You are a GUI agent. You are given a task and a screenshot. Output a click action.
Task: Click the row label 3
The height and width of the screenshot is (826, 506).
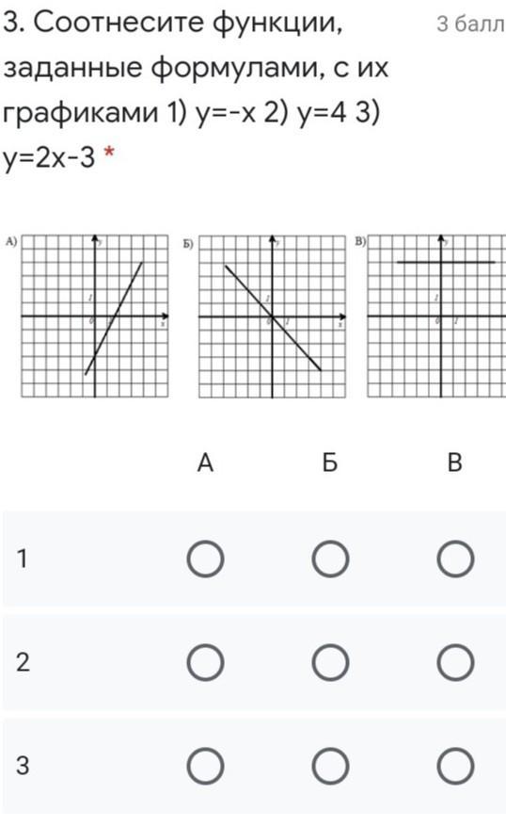pyautogui.click(x=23, y=766)
